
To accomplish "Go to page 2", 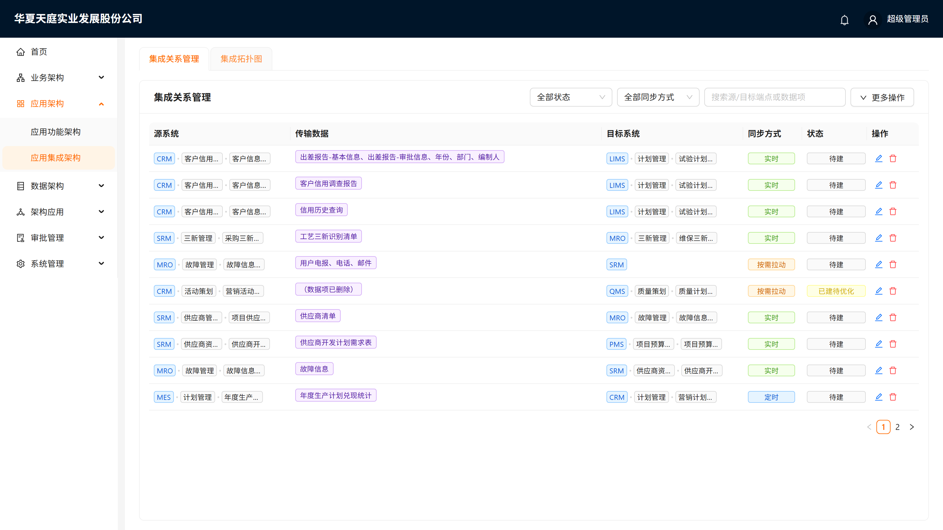I will 897,427.
